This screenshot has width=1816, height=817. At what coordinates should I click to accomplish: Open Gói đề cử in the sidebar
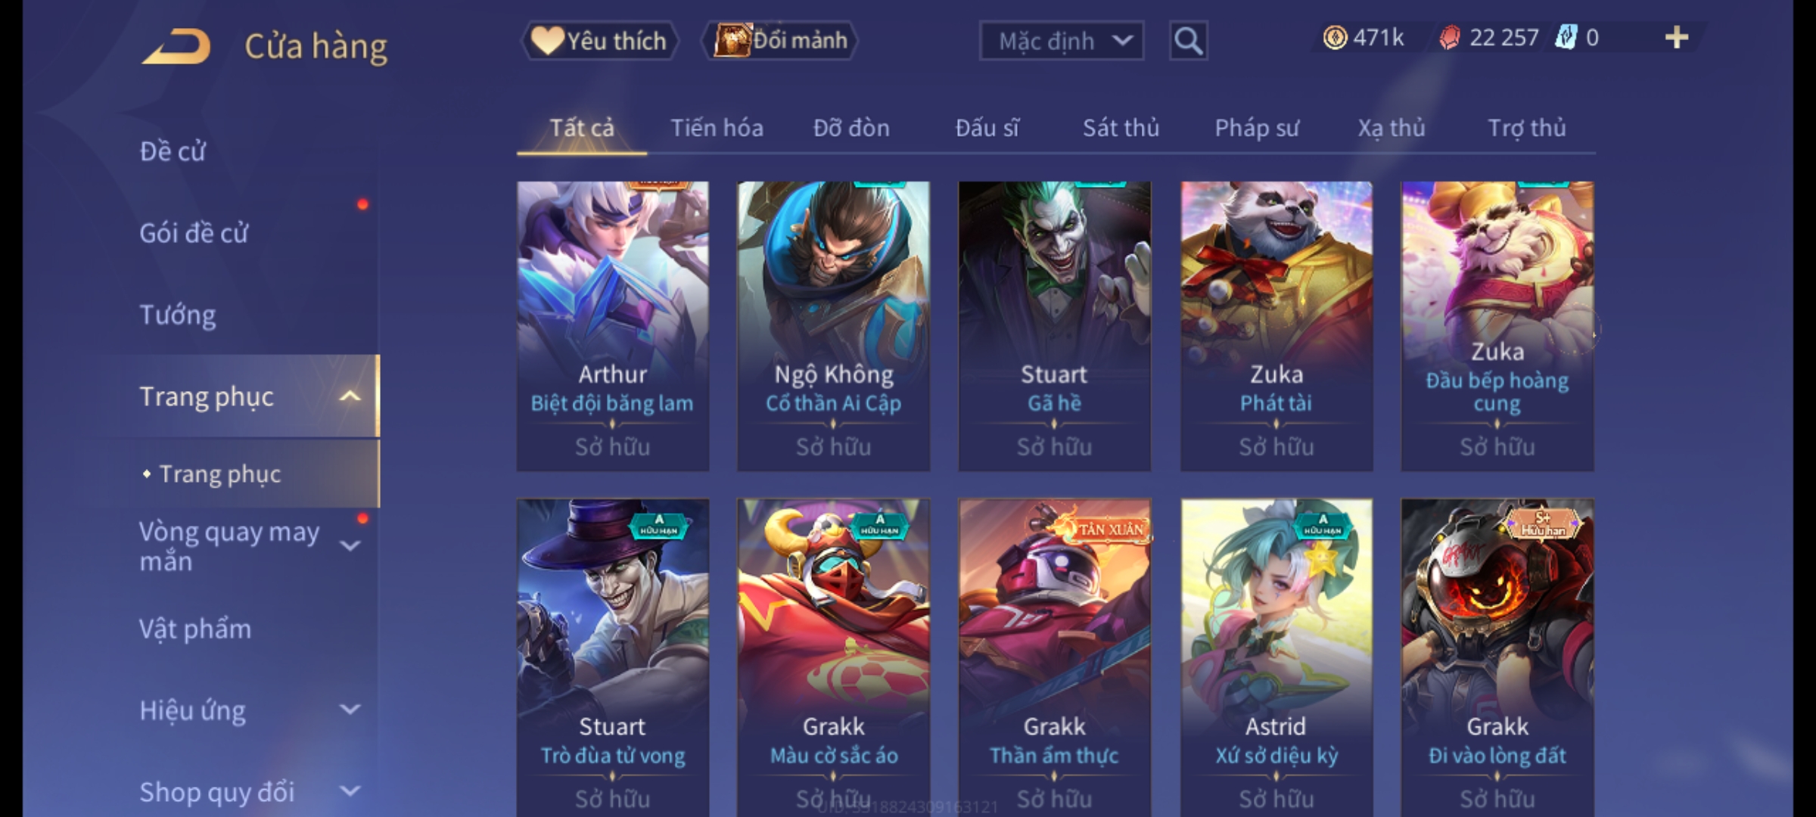coord(194,233)
